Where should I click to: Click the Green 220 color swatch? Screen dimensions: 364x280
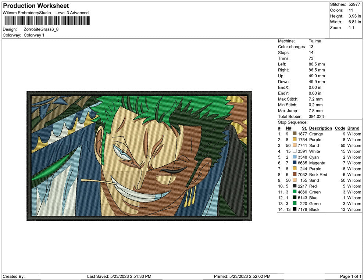click(x=295, y=203)
